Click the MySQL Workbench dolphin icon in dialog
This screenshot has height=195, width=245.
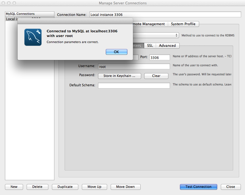tap(33, 37)
